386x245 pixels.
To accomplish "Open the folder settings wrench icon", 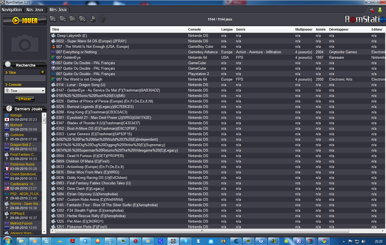I will (x=73, y=19).
